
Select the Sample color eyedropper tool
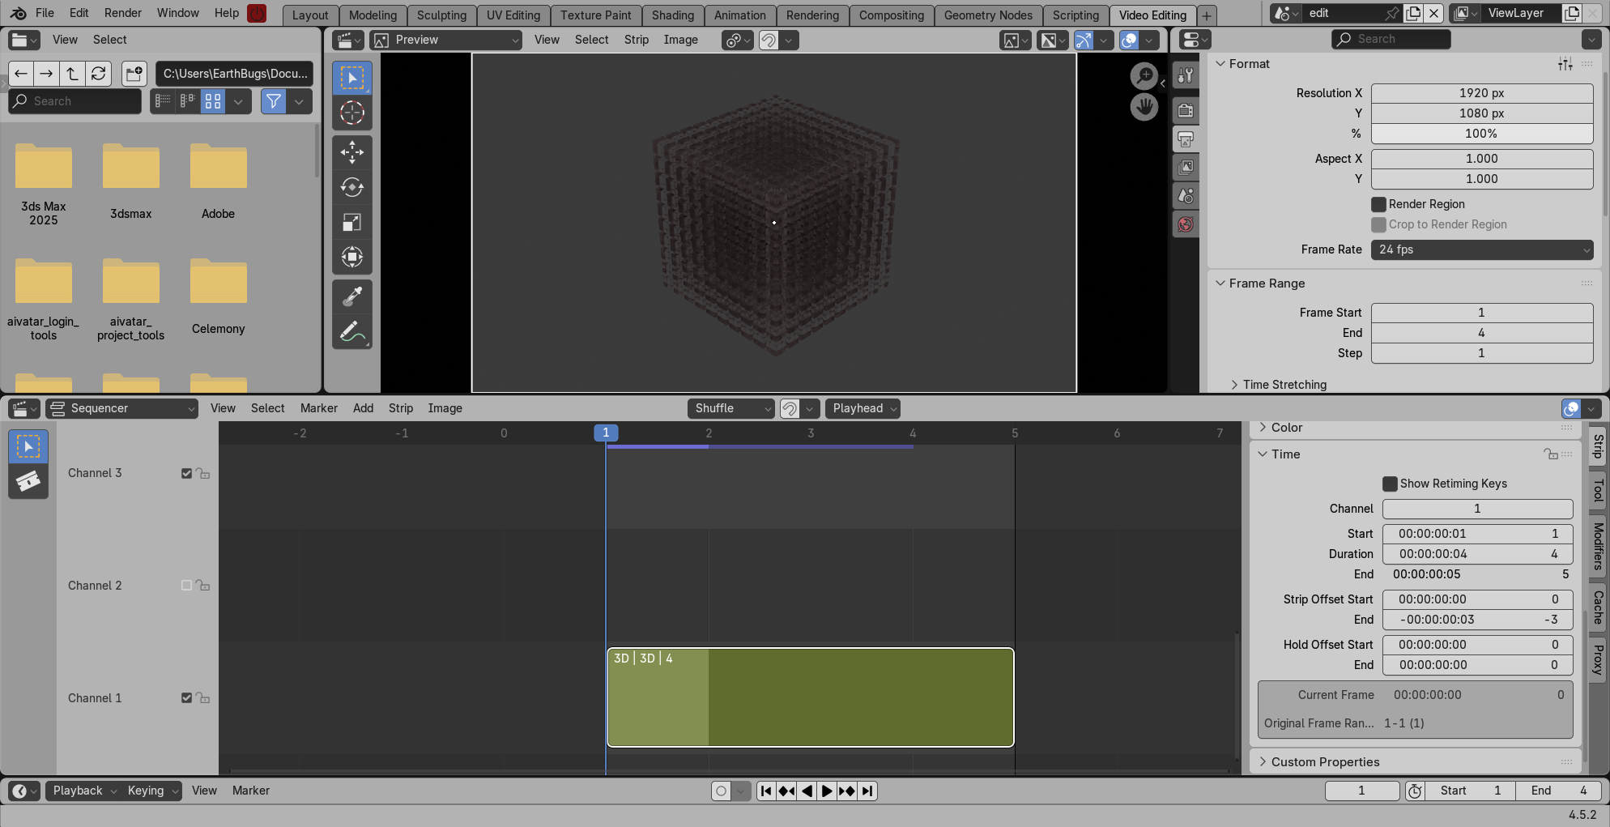point(352,296)
